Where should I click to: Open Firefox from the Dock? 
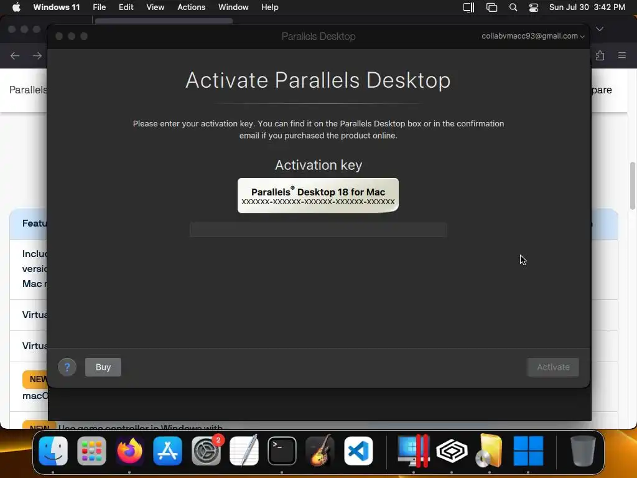point(129,451)
